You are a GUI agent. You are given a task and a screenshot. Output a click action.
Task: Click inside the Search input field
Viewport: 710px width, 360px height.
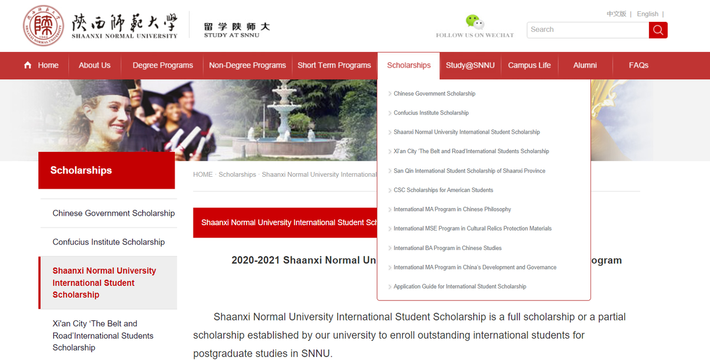(588, 30)
